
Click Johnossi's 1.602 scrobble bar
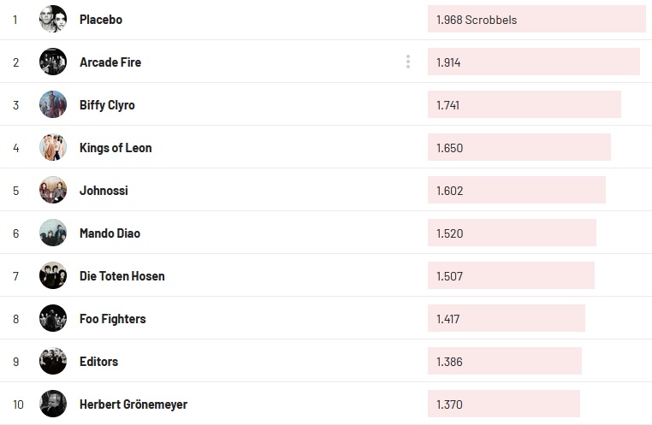517,190
